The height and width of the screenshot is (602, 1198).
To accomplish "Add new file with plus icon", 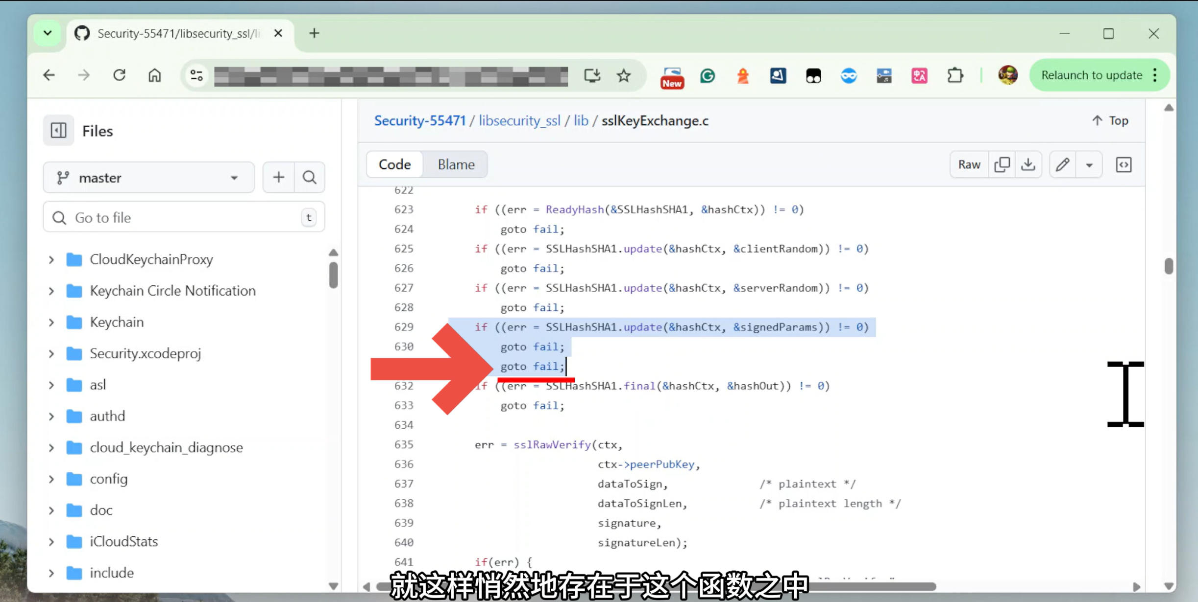I will click(x=278, y=177).
